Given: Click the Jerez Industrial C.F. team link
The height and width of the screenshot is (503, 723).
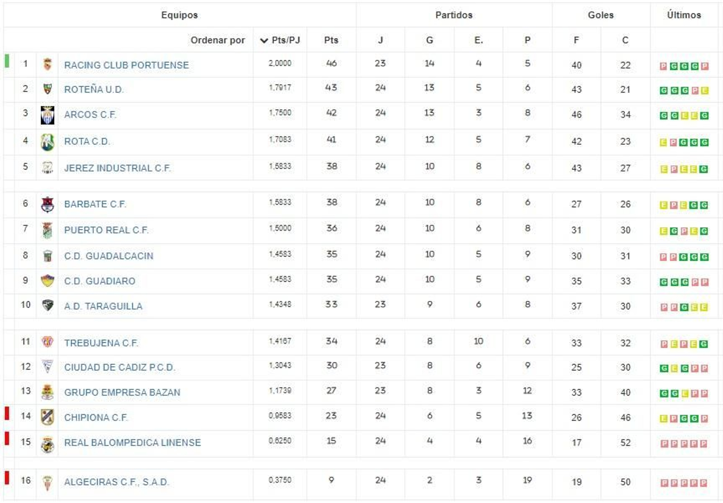Looking at the screenshot, I should click(x=117, y=168).
